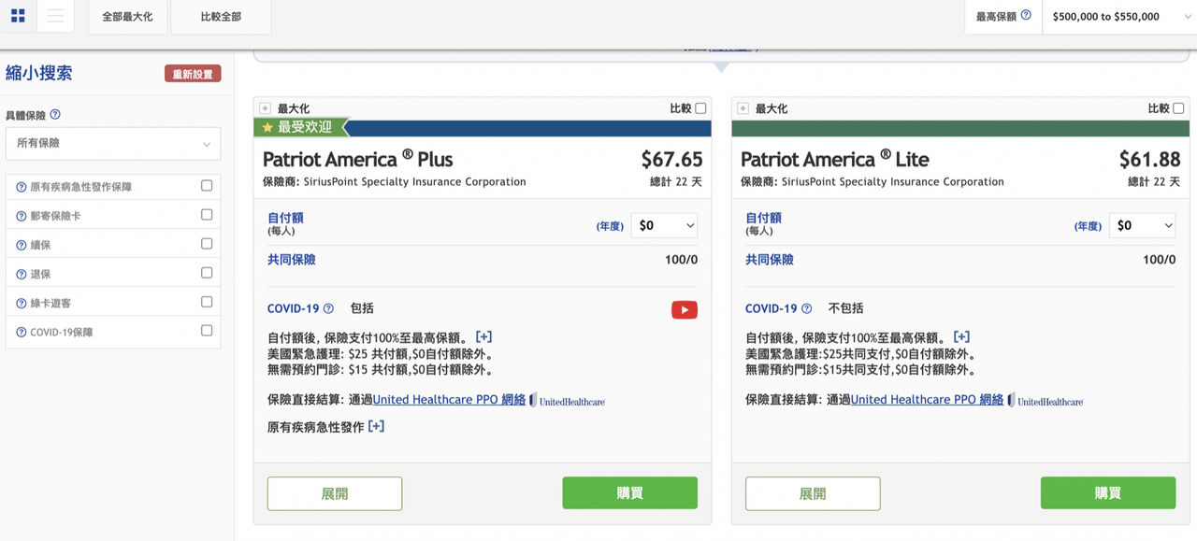This screenshot has height=541, width=1197.
Task: Click 比較全部 in top bar
Action: click(x=221, y=17)
